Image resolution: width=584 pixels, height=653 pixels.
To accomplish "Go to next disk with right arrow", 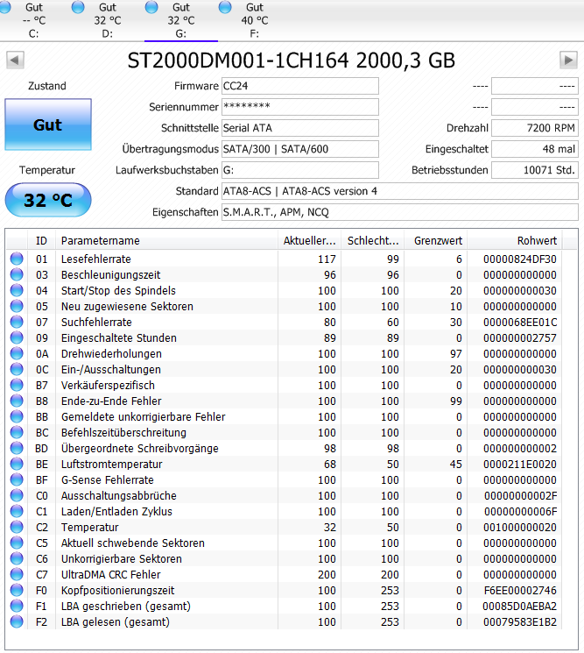I will coord(568,60).
